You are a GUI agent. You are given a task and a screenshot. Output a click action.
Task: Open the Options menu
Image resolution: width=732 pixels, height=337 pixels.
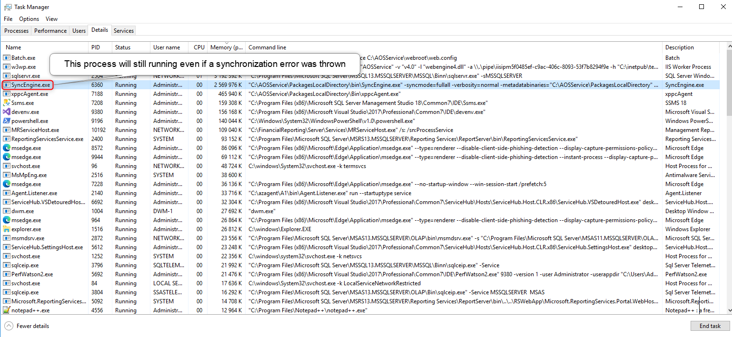[x=29, y=19]
